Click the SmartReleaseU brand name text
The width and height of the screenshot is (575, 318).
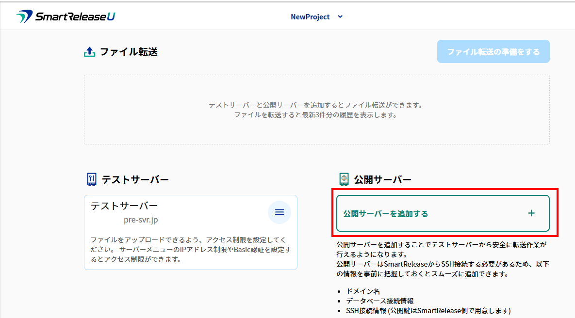tap(75, 17)
